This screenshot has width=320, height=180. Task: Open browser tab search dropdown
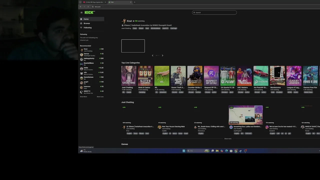tap(80, 2)
